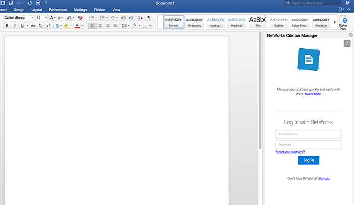Open the Design tab
354x205 pixels.
pyautogui.click(x=19, y=10)
